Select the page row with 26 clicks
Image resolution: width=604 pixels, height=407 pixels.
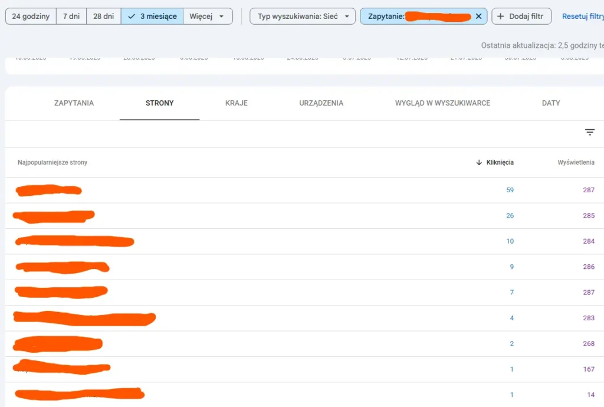tap(53, 216)
